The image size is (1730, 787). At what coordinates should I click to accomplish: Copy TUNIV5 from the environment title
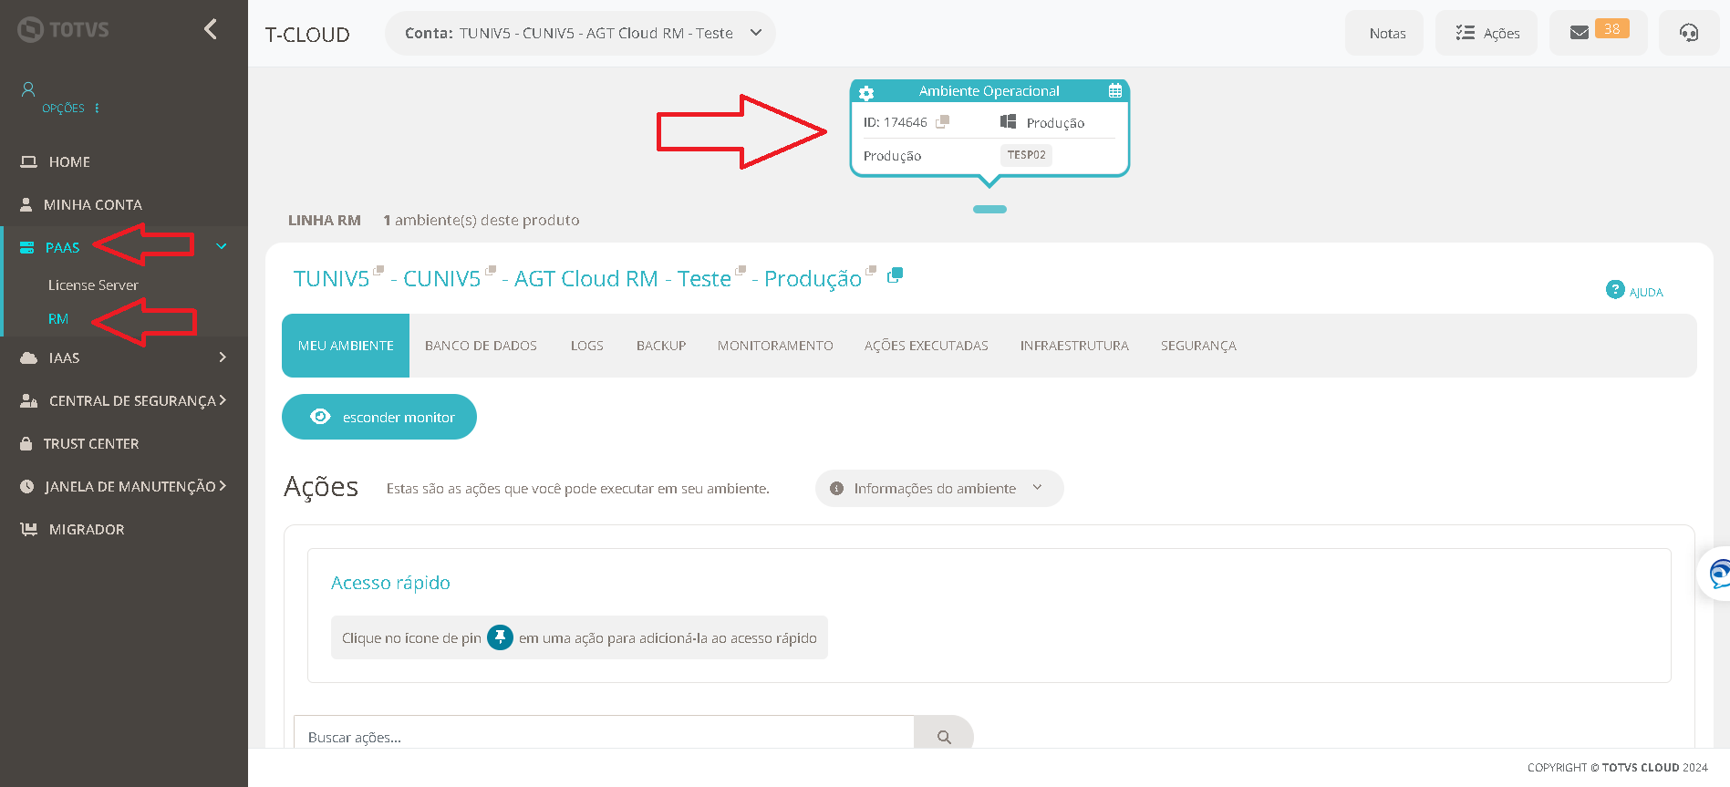click(x=378, y=270)
